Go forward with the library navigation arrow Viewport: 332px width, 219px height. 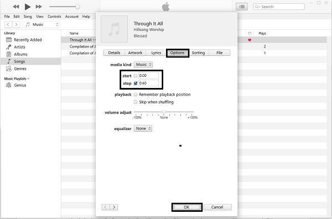(x=16, y=24)
